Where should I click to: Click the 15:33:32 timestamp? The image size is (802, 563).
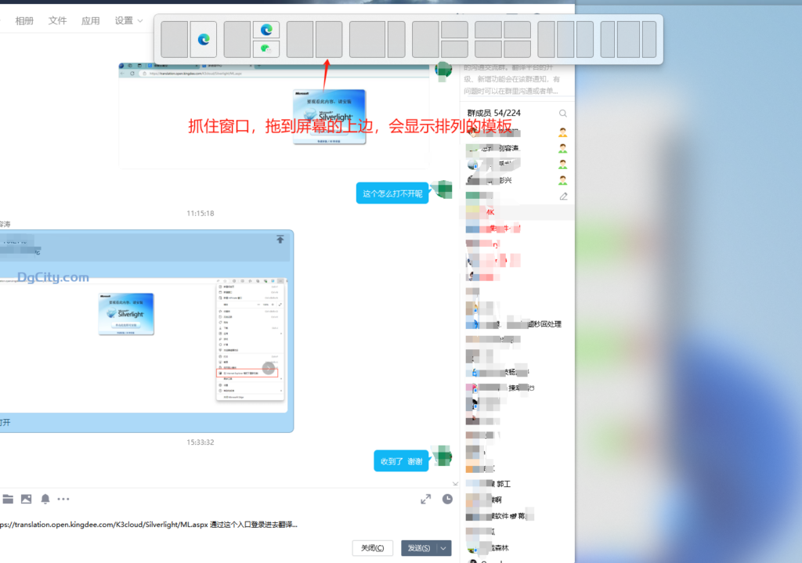click(x=200, y=442)
